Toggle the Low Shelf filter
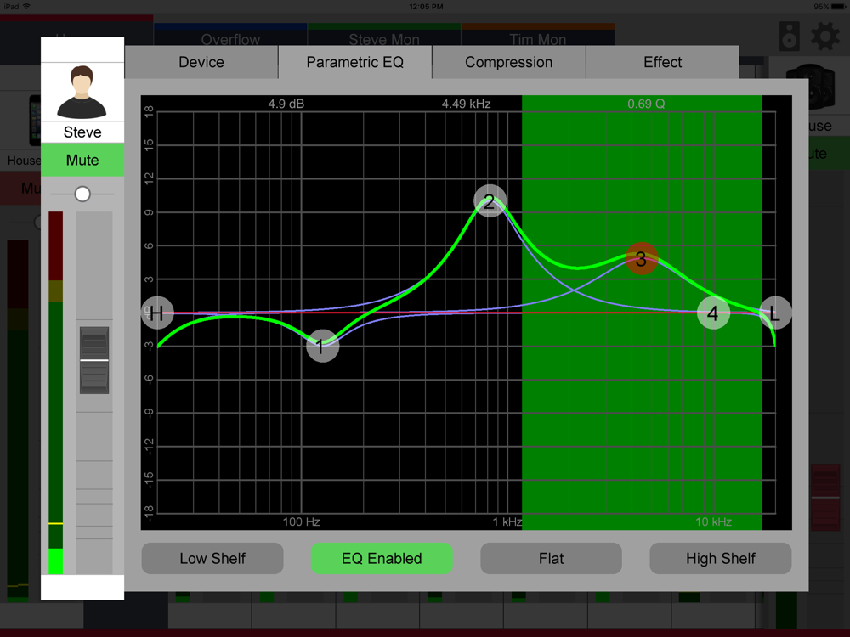Image resolution: width=850 pixels, height=637 pixels. point(212,559)
